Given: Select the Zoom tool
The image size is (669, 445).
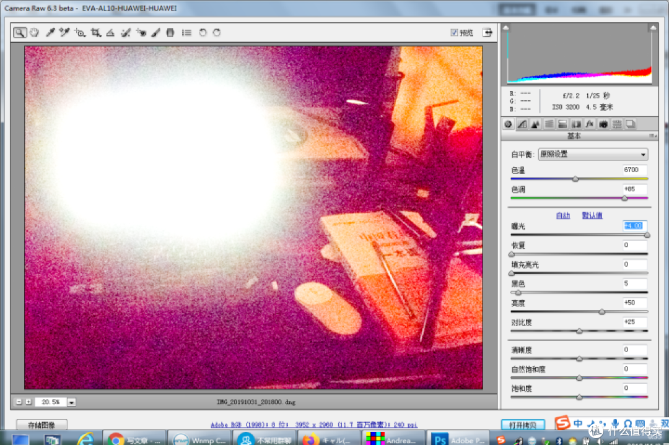Looking at the screenshot, I should click(x=19, y=32).
